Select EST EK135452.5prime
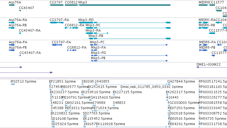The height and width of the screenshot is (128, 227). [84, 122]
